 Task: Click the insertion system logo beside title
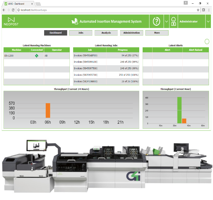click(x=74, y=22)
